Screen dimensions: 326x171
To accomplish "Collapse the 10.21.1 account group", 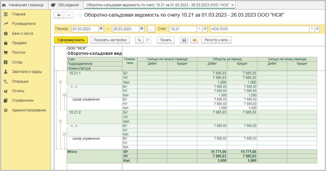I will (61, 82).
